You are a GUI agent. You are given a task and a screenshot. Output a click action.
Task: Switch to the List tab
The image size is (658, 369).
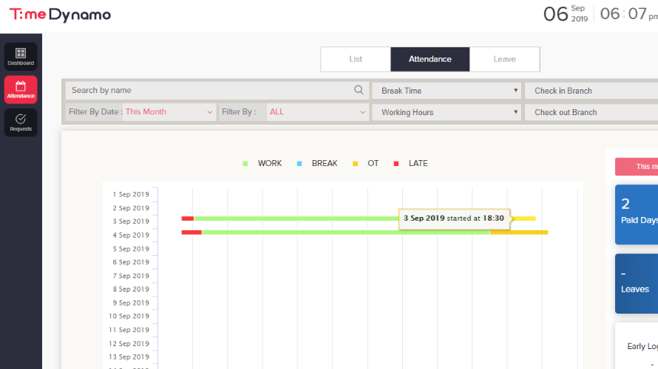point(356,59)
